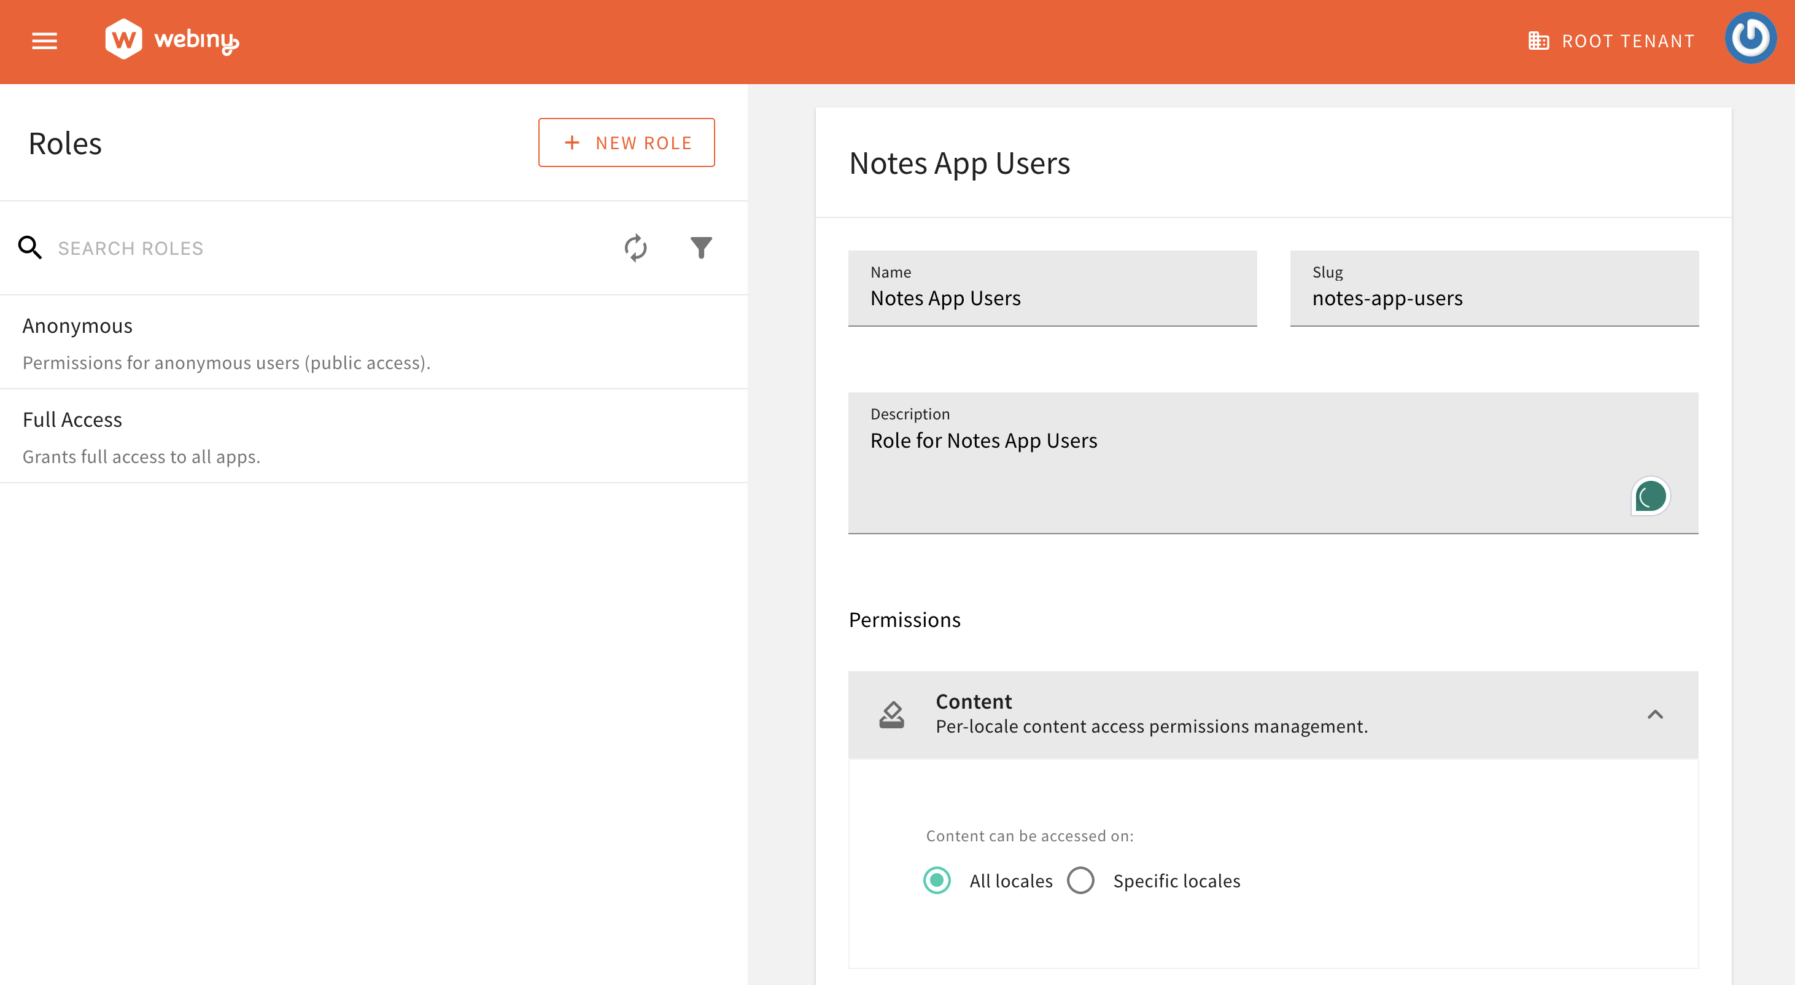
Task: Click the Name input field
Action: (x=1052, y=298)
